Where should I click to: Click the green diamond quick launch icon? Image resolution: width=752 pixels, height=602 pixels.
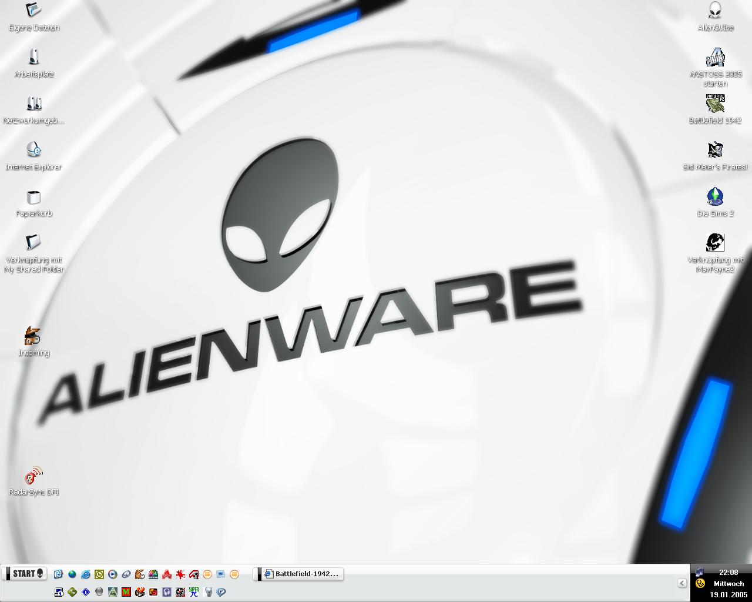point(72,591)
